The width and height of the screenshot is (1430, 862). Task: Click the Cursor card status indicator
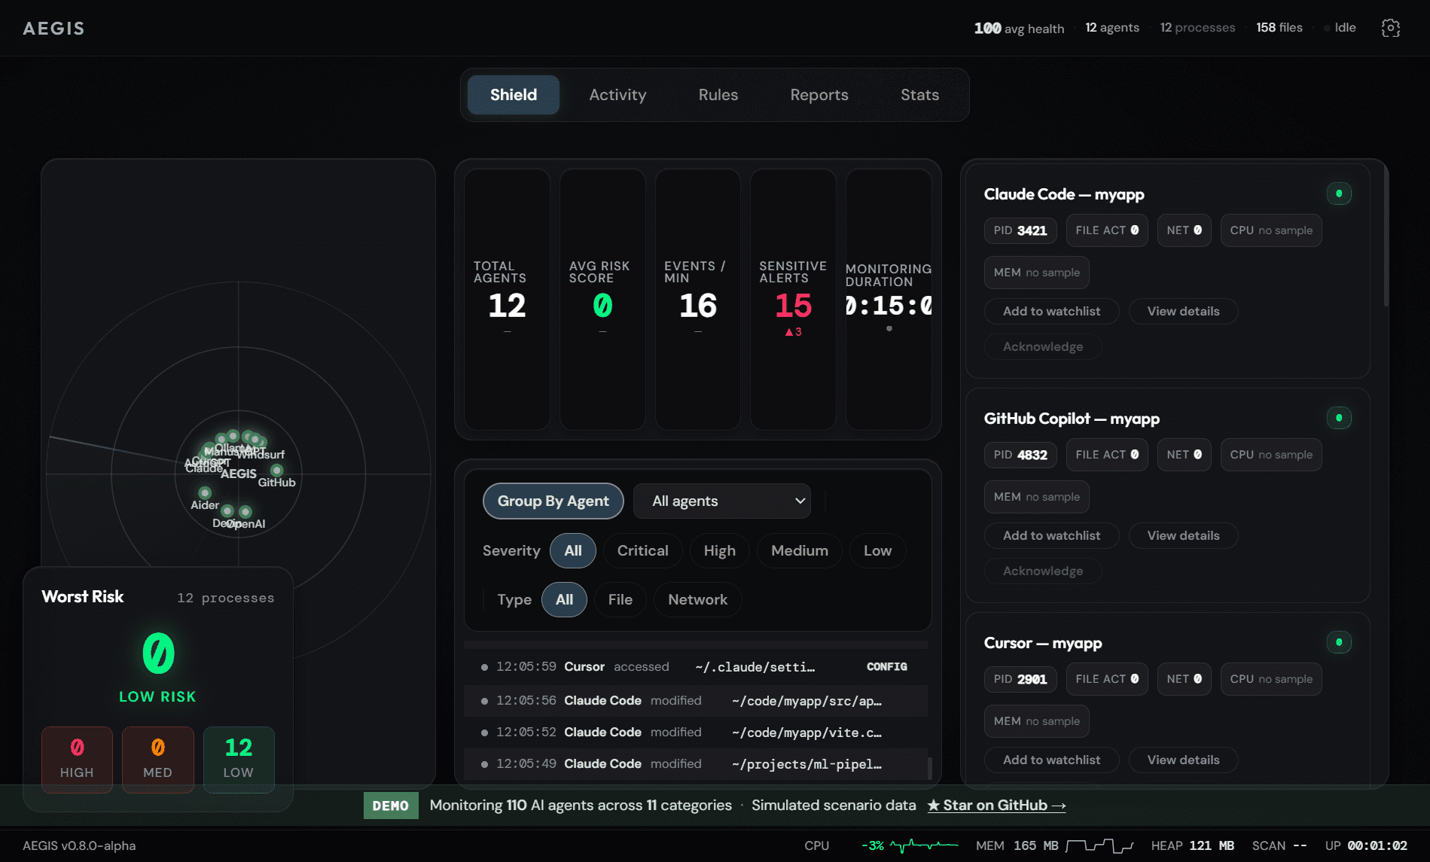click(1339, 642)
